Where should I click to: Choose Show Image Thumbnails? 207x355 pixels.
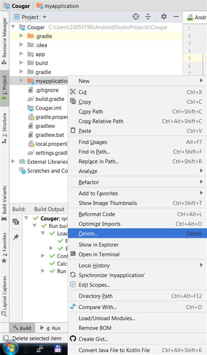[x=138, y=203]
